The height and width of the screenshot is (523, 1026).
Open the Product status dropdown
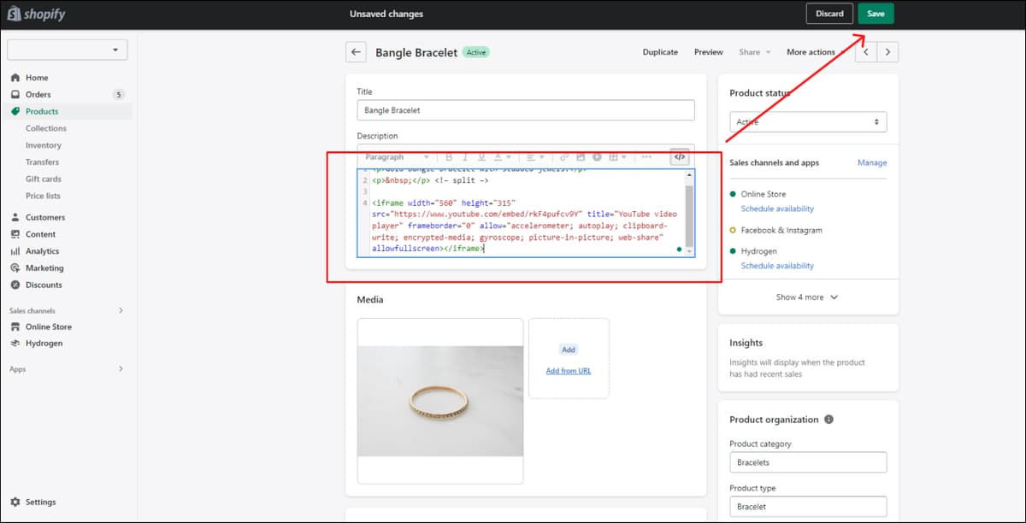pos(808,122)
